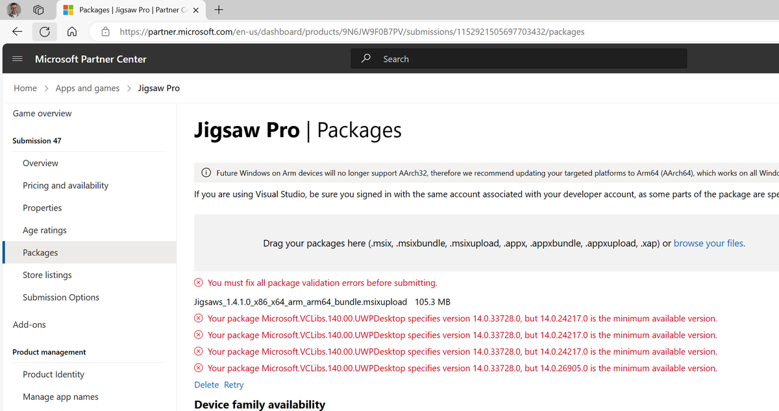Open Game overview in sidebar
The image size is (779, 411).
coord(42,114)
